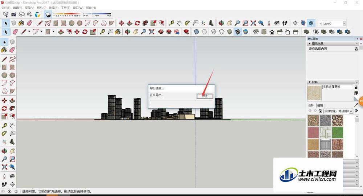Select the Walk footprints tool in horizontal toolbar
The image size is (363, 196).
pyautogui.click(x=285, y=23)
